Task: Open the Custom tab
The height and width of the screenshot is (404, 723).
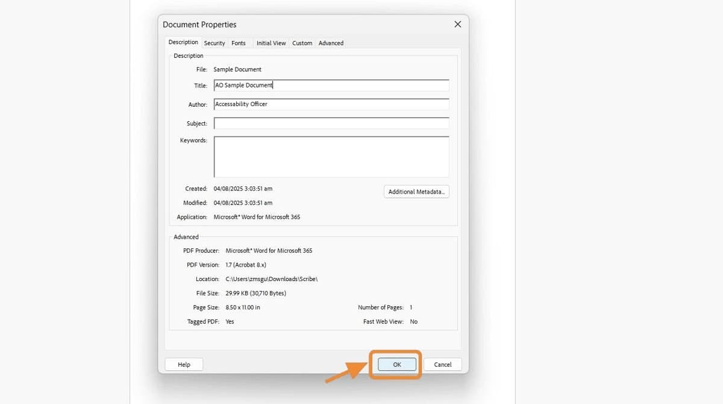Action: pyautogui.click(x=302, y=43)
